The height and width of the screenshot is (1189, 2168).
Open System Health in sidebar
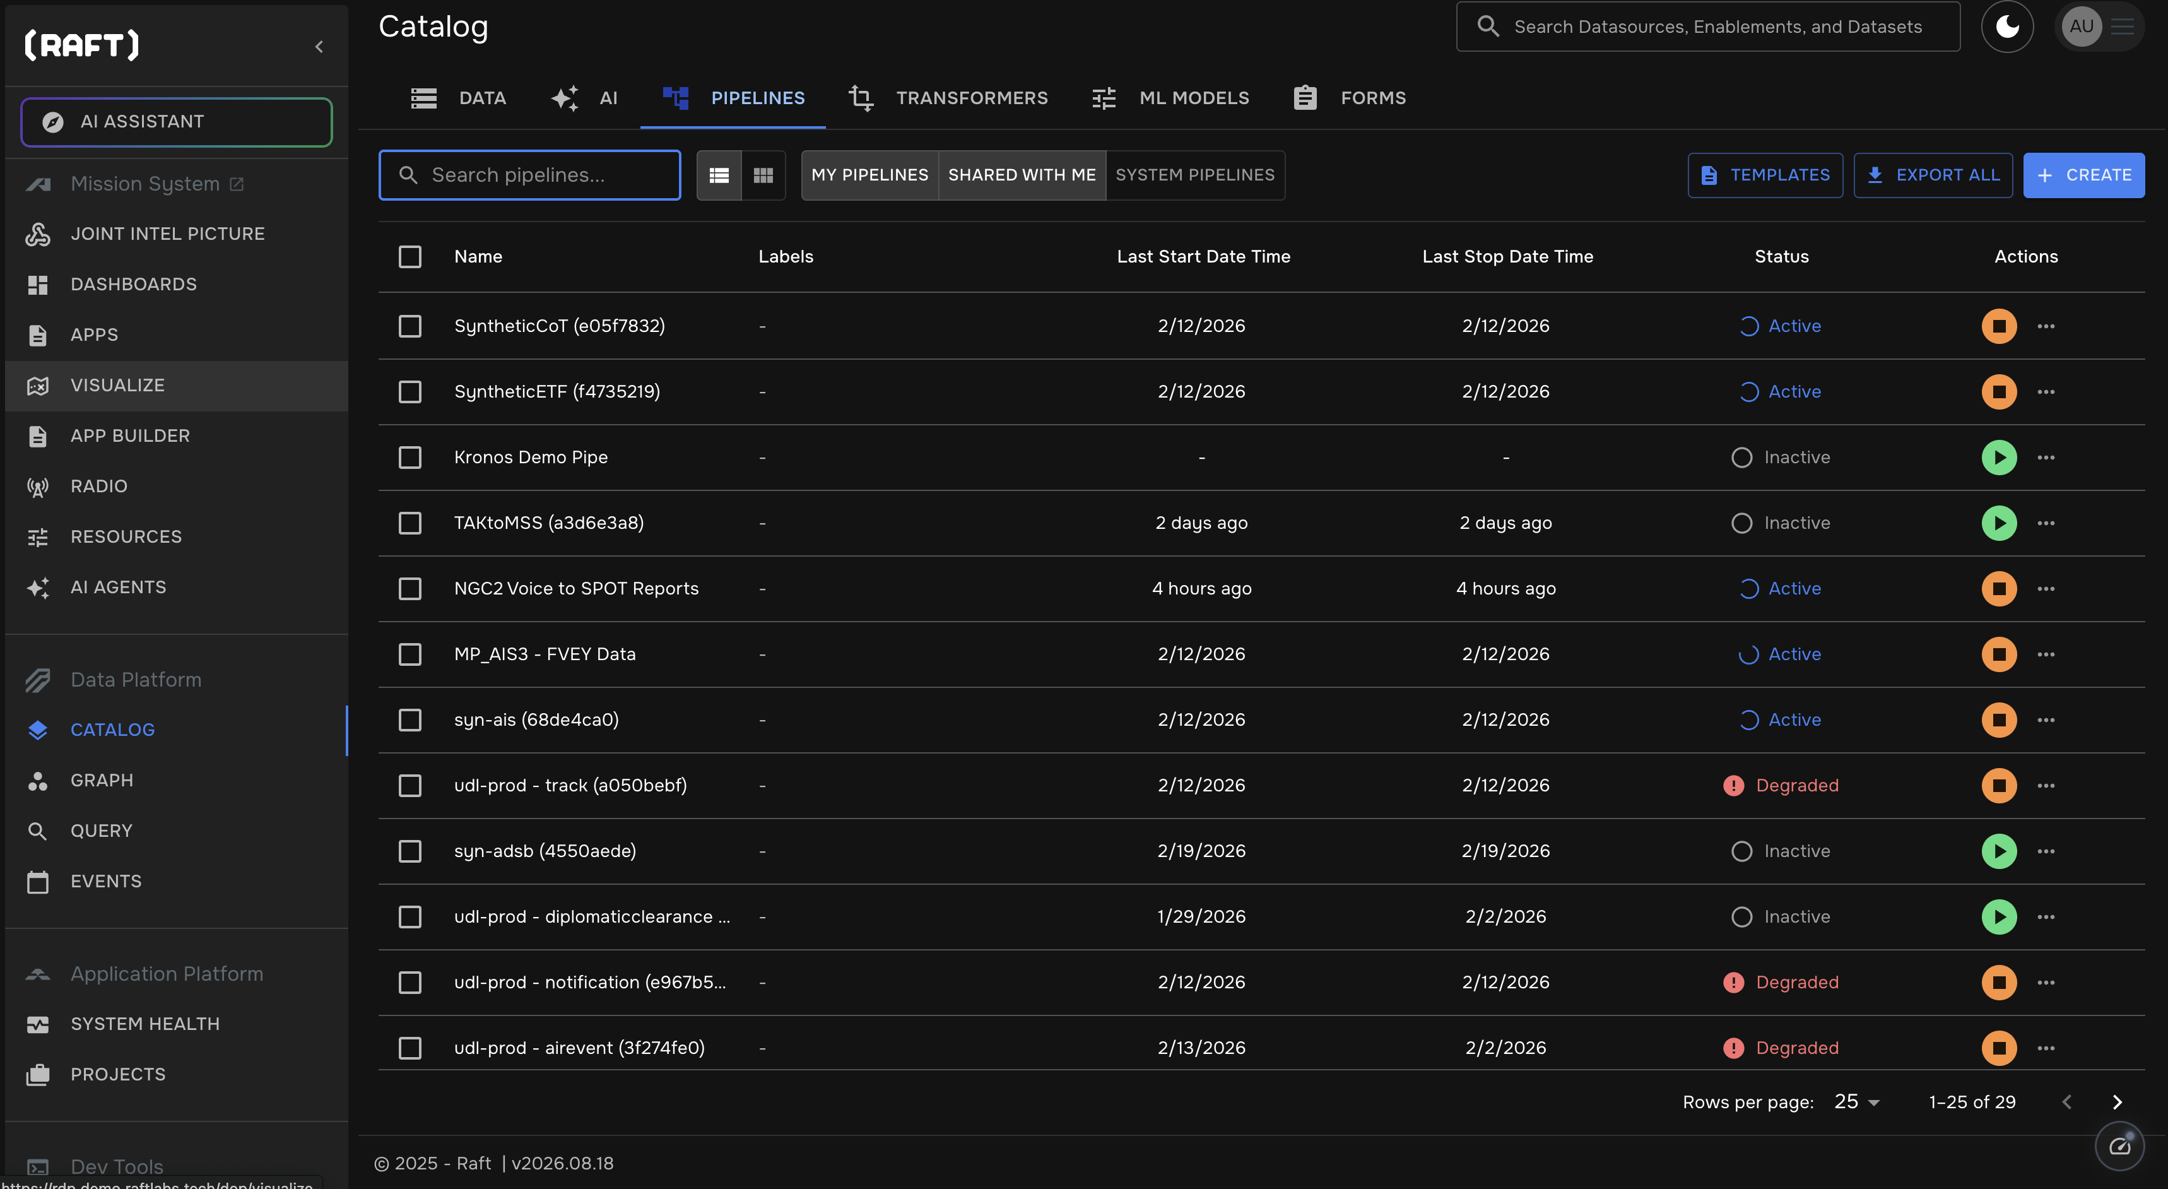[177, 1024]
